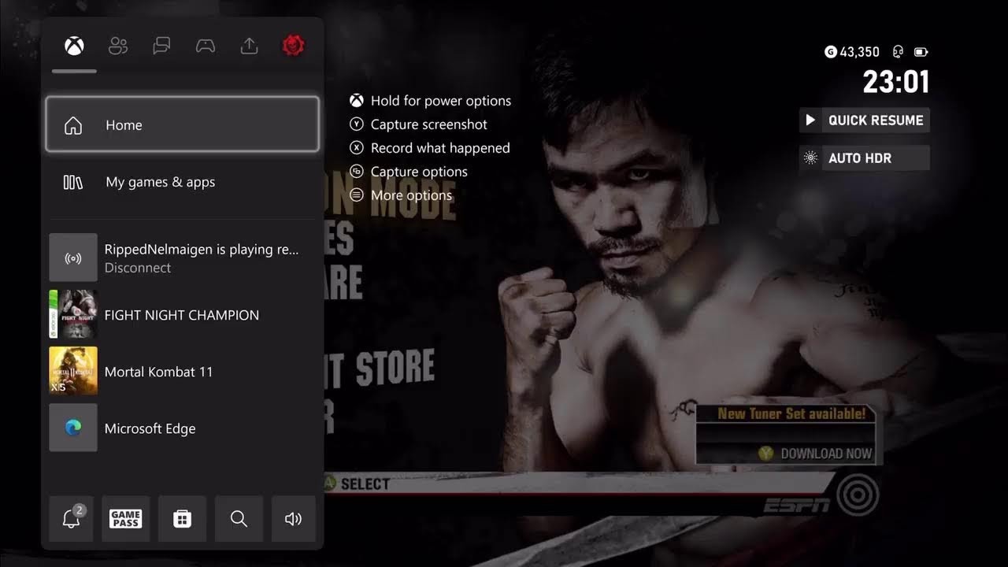Image resolution: width=1008 pixels, height=567 pixels.
Task: Click More options hint
Action: [411, 195]
